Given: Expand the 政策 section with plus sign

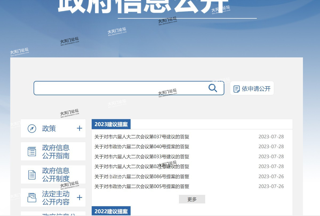Looking at the screenshot, I should click(79, 128).
